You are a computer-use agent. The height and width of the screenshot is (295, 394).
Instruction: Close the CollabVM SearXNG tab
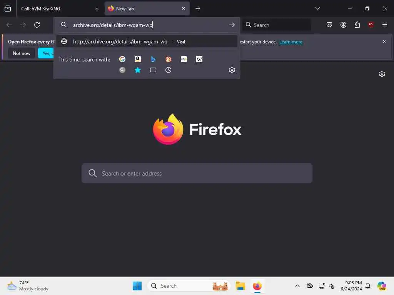click(x=97, y=8)
